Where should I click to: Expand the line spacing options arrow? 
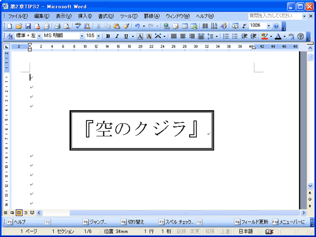[x=216, y=36]
